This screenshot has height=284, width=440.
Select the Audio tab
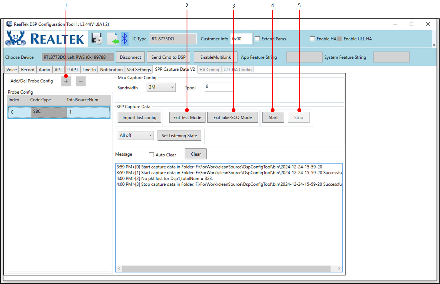pyautogui.click(x=44, y=70)
